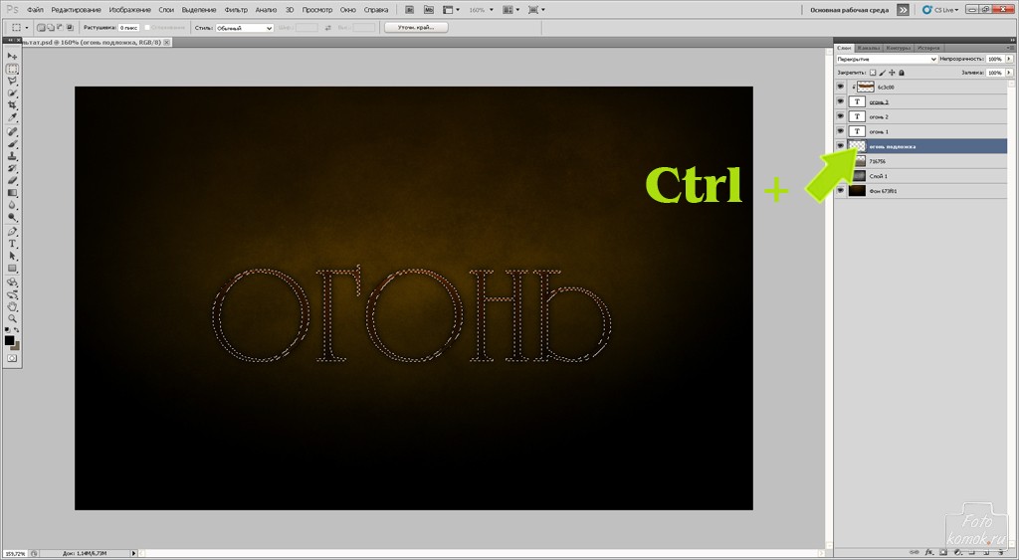Viewport: 1019px width, 560px height.
Task: Select the Move tool
Action: [12, 57]
